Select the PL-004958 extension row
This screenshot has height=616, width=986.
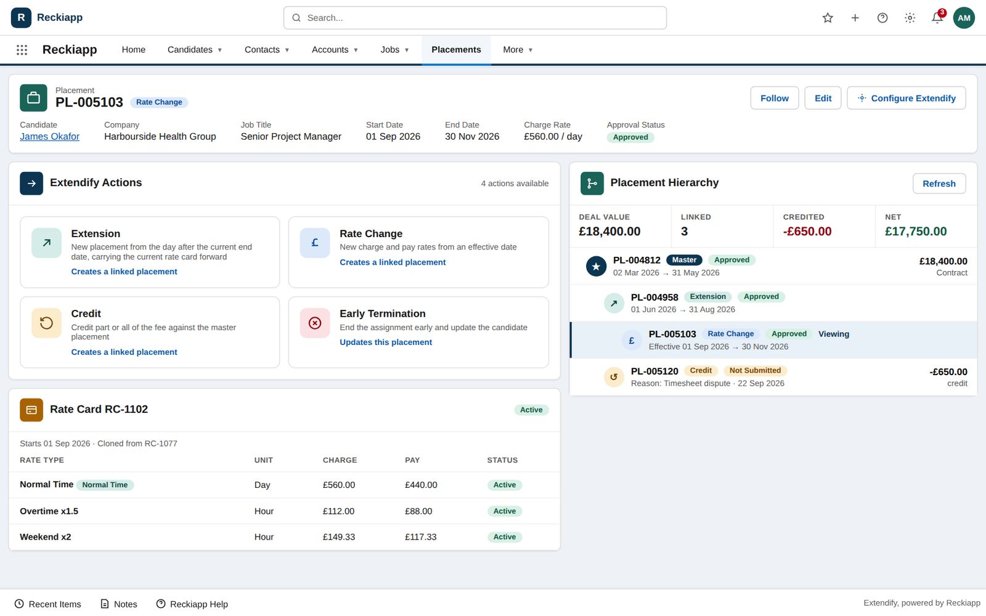pos(773,303)
